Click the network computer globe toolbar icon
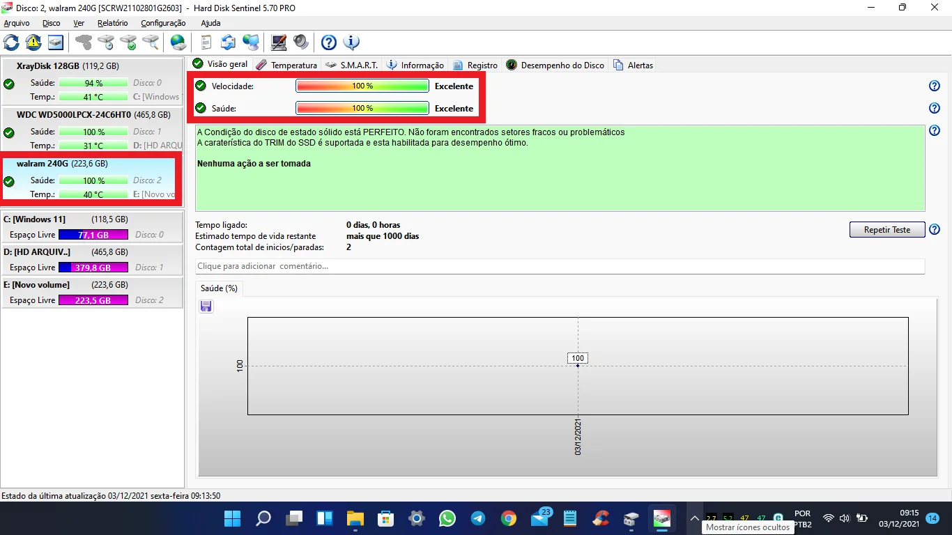 click(251, 42)
